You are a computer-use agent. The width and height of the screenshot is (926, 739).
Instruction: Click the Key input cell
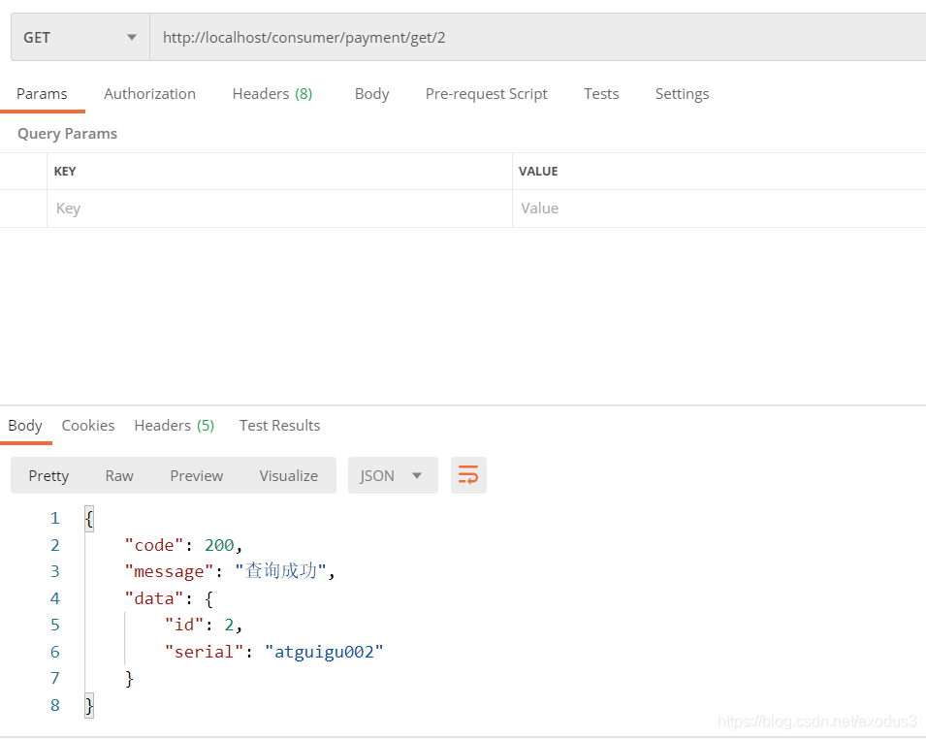click(x=279, y=209)
